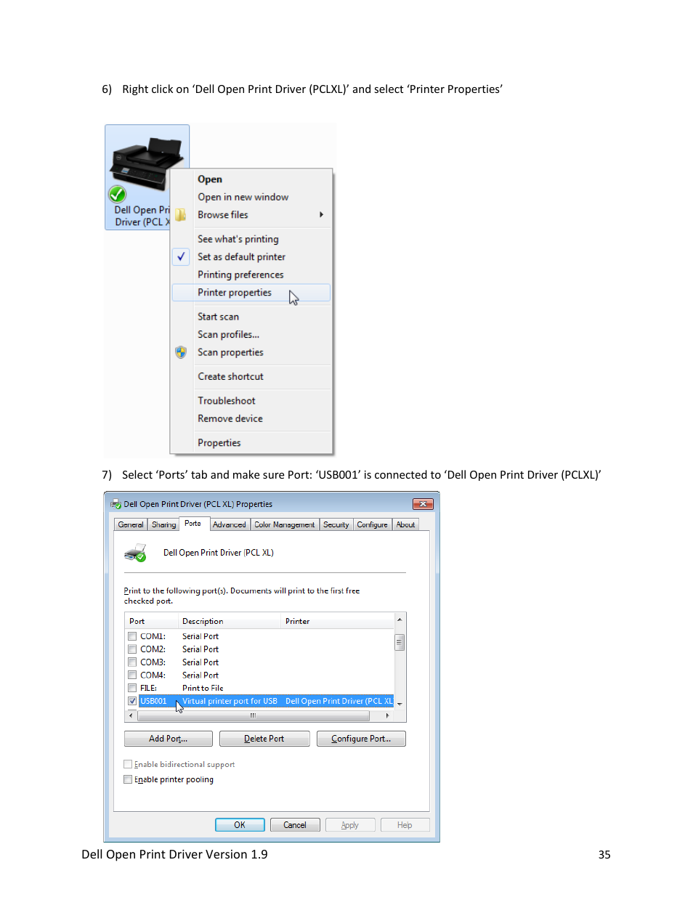Confirm with the OK button
The width and height of the screenshot is (693, 897).
pyautogui.click(x=240, y=825)
